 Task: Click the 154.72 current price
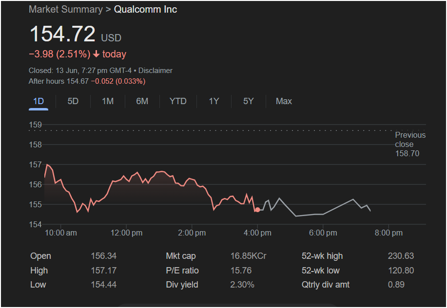[x=62, y=34]
